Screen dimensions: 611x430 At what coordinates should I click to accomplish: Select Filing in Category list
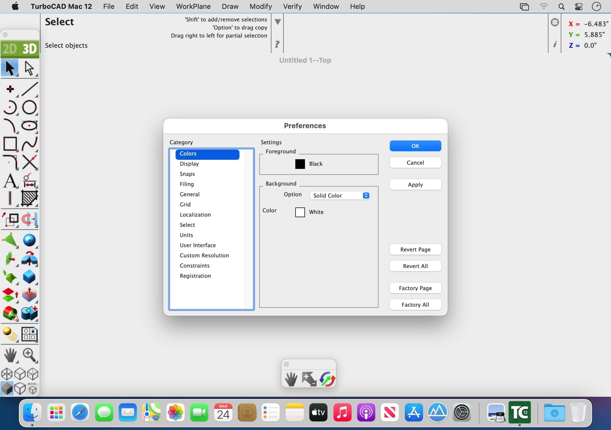click(x=208, y=184)
